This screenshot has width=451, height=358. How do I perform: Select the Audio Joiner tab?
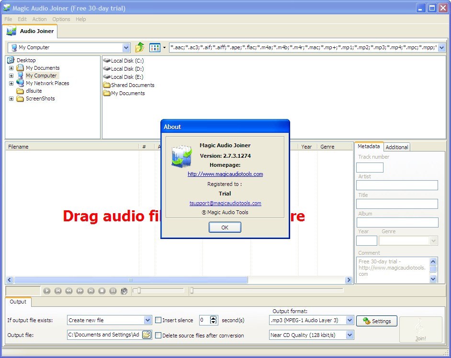pyautogui.click(x=30, y=31)
